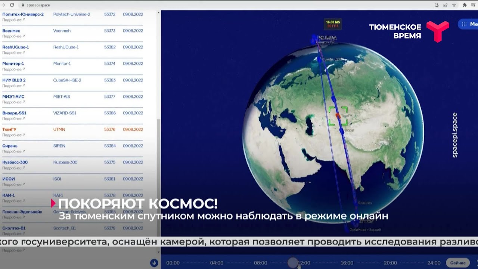Screen dimensions: 478x269
Task: Click the install app icon in address bar
Action: click(437, 5)
